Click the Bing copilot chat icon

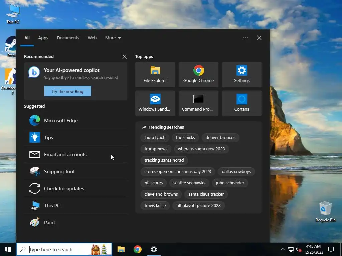click(34, 72)
